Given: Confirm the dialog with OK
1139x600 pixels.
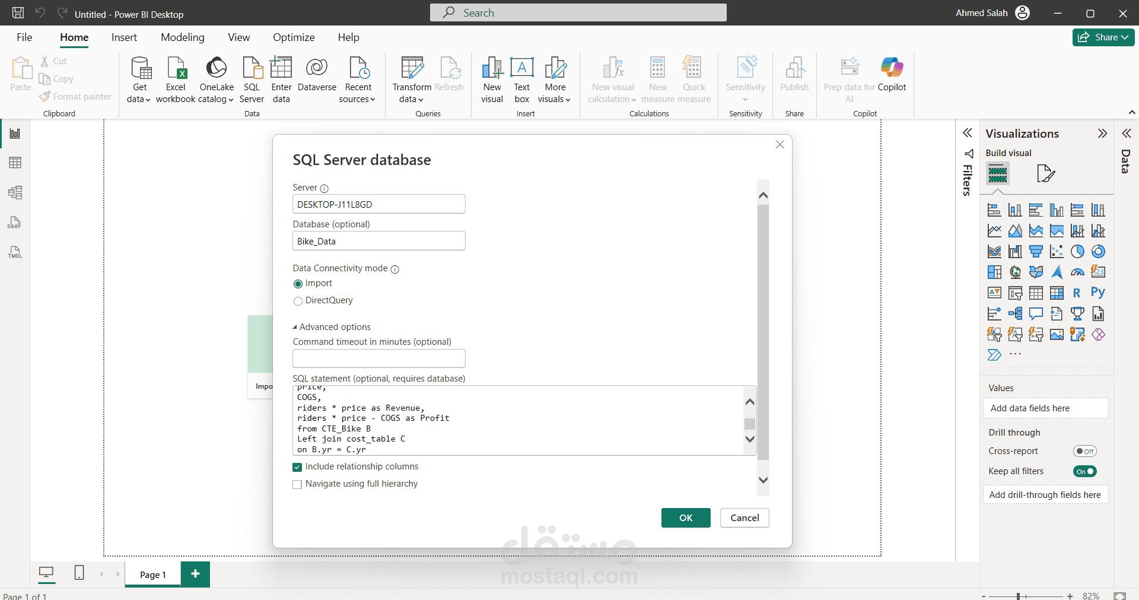Looking at the screenshot, I should [686, 518].
